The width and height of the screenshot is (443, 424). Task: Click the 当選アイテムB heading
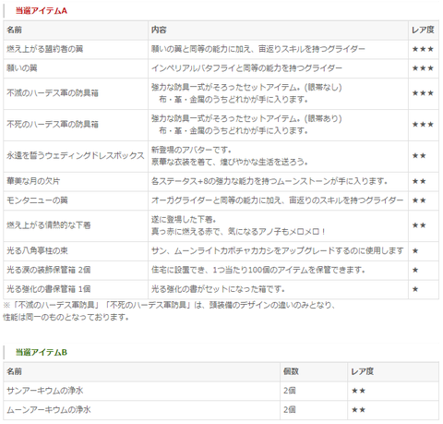coord(42,352)
